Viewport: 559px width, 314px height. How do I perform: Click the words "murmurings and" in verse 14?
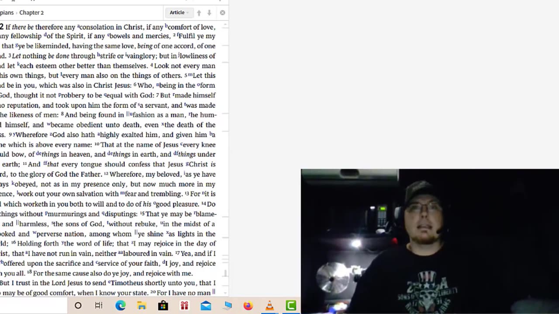tap(74, 214)
